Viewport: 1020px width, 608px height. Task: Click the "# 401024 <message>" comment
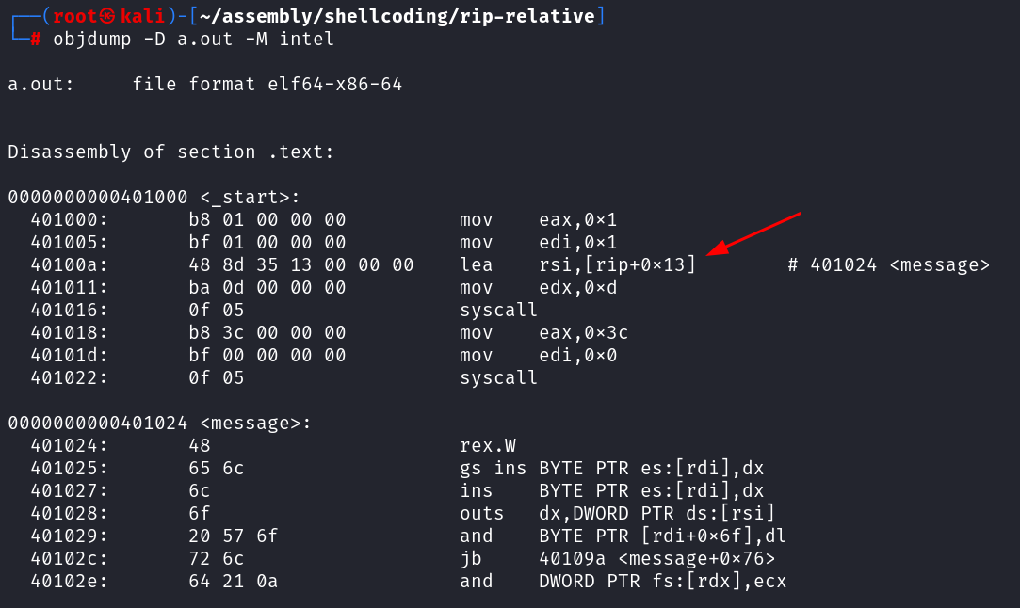point(888,265)
